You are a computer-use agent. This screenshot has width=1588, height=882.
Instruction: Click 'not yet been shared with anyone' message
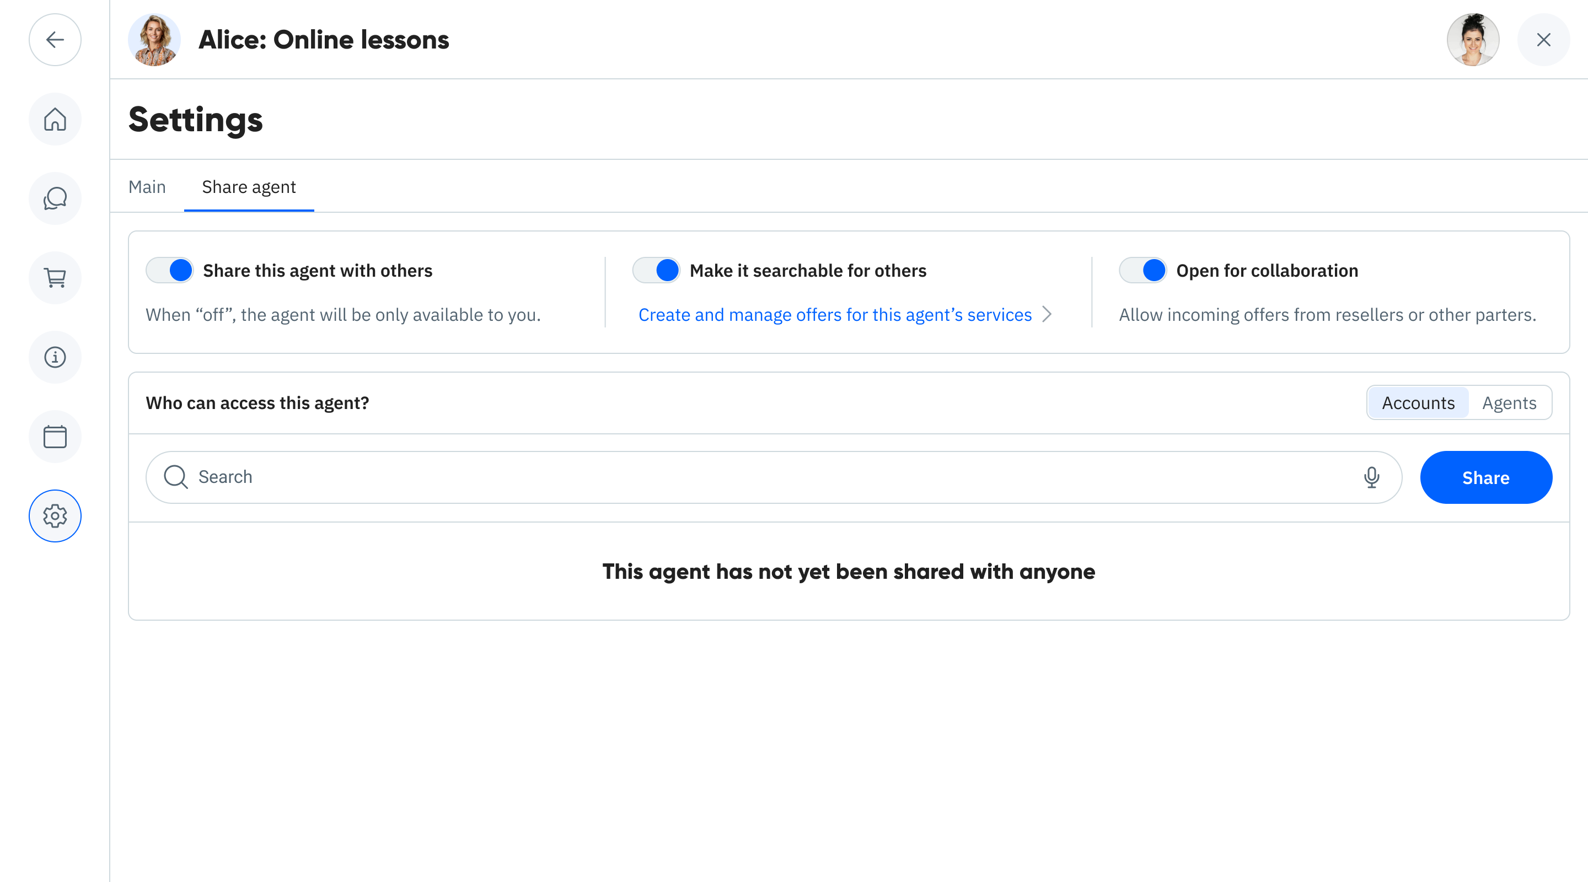[849, 571]
